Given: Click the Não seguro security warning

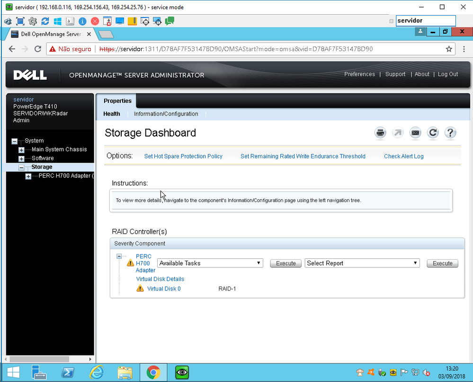Looking at the screenshot, I should (70, 49).
